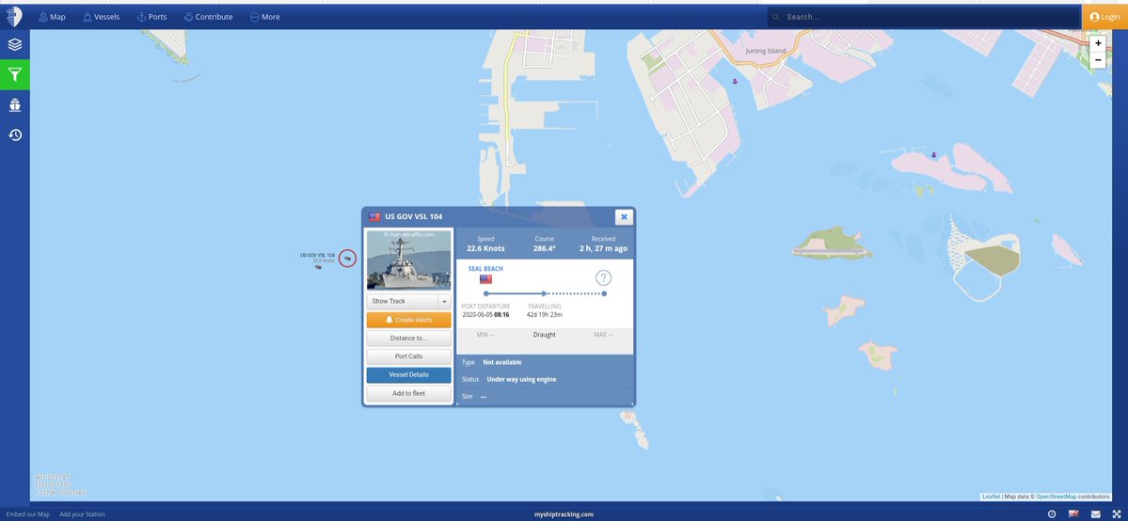Screen dimensions: 1128x521
Task: Click the 22.6 Knots speed value
Action: tap(485, 248)
